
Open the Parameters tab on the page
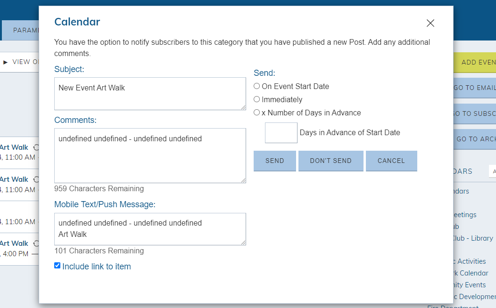(21, 30)
